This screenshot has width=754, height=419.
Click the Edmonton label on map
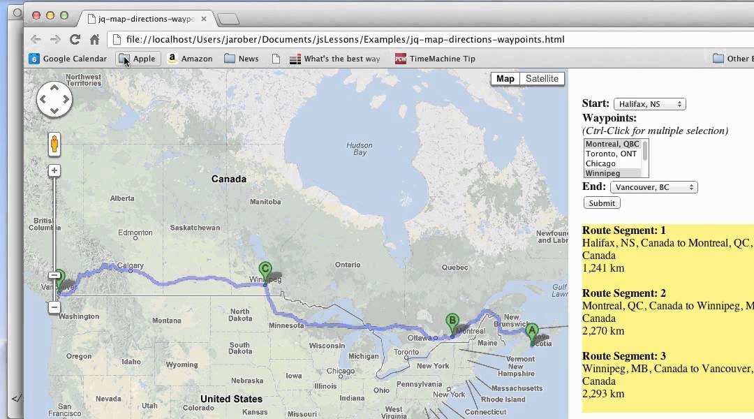tap(135, 233)
